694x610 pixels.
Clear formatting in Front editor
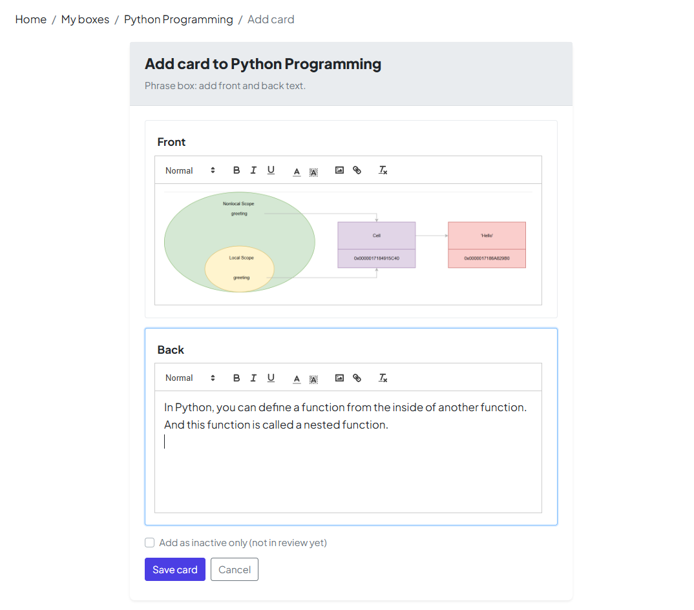pos(383,170)
